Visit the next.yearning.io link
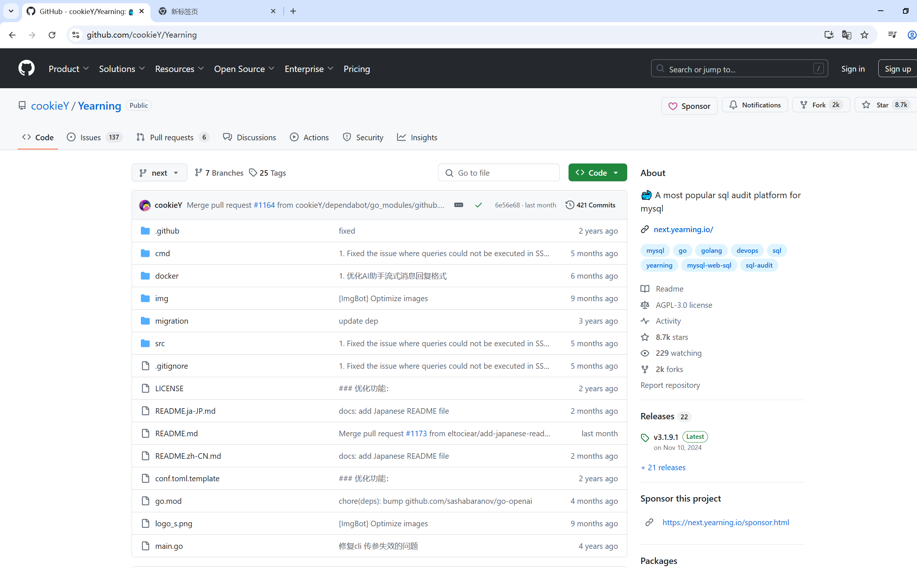 pyautogui.click(x=683, y=229)
